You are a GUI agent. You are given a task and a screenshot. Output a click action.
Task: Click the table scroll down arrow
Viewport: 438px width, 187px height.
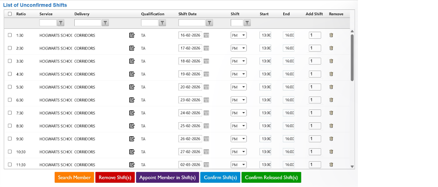[x=352, y=166]
